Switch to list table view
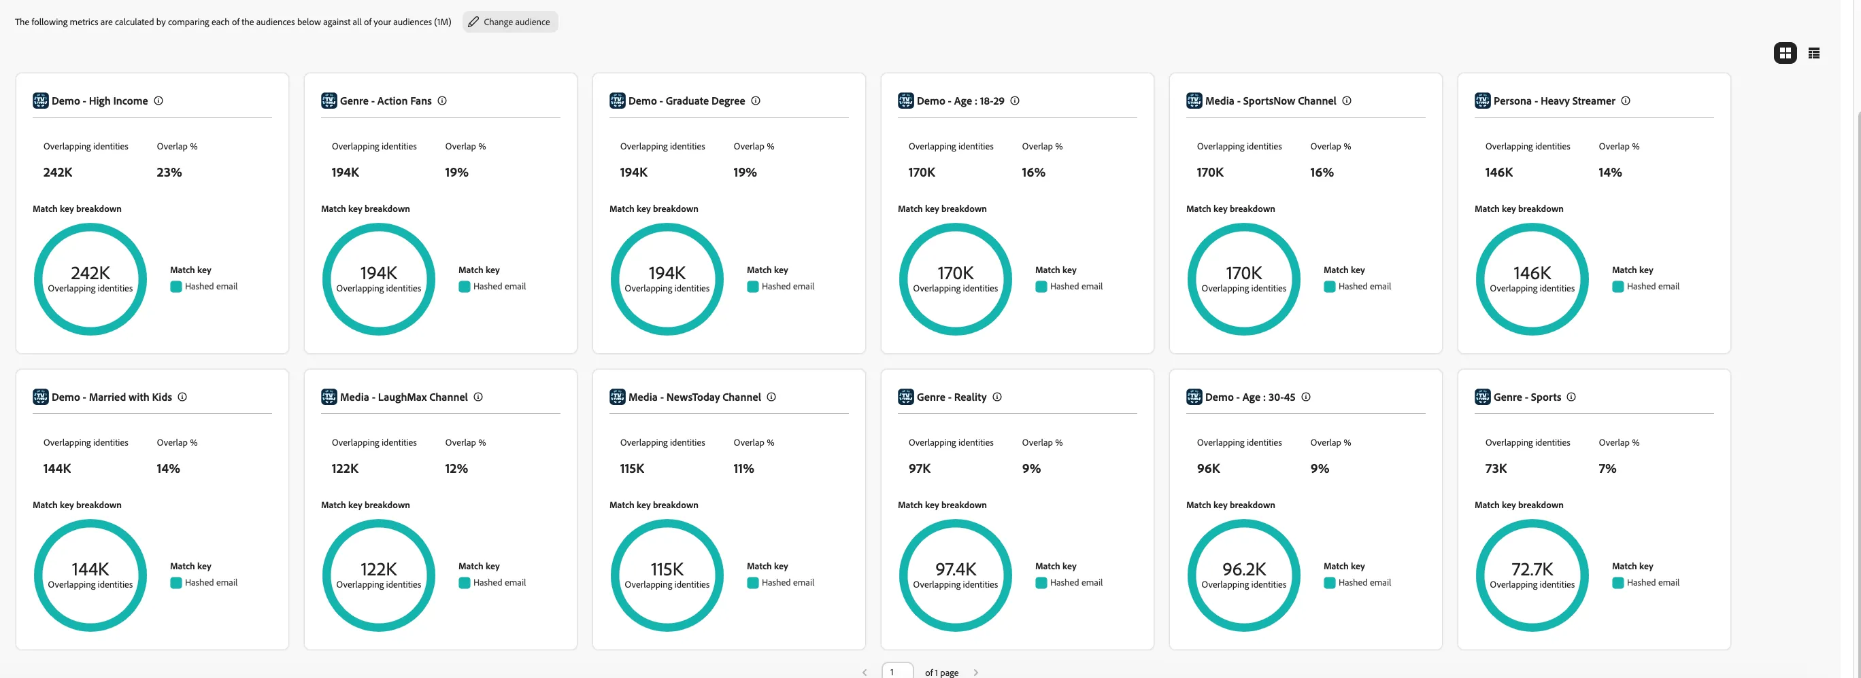 point(1813,53)
